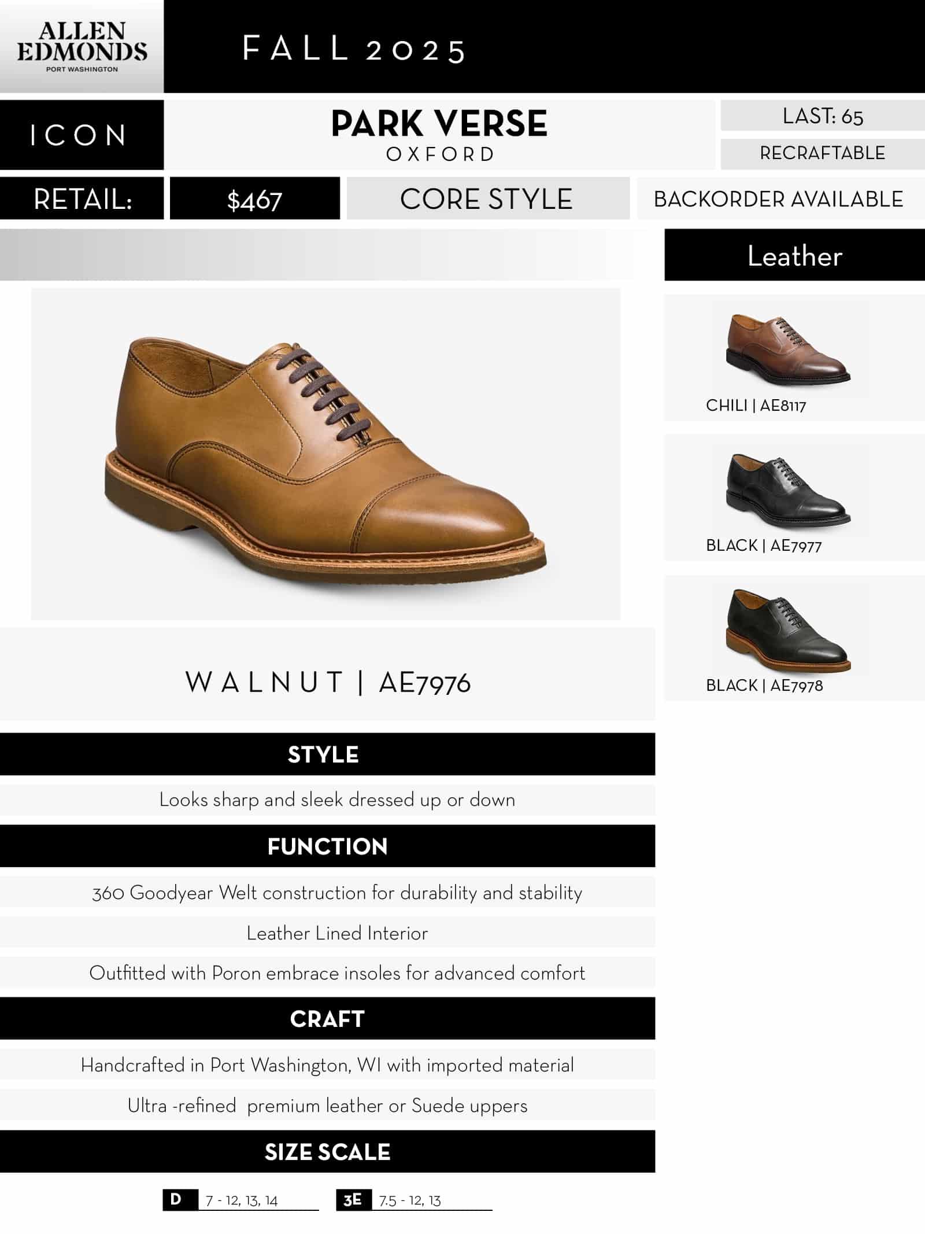This screenshot has height=1234, width=925.
Task: Click the D width size badge
Action: [176, 1199]
